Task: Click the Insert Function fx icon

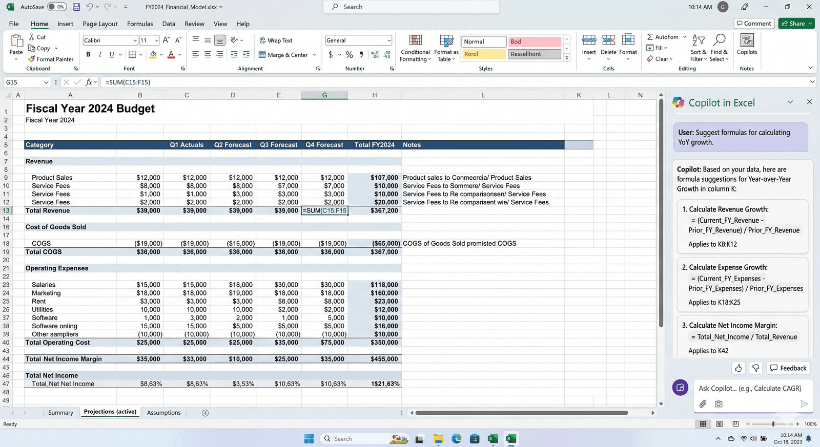Action: point(89,82)
